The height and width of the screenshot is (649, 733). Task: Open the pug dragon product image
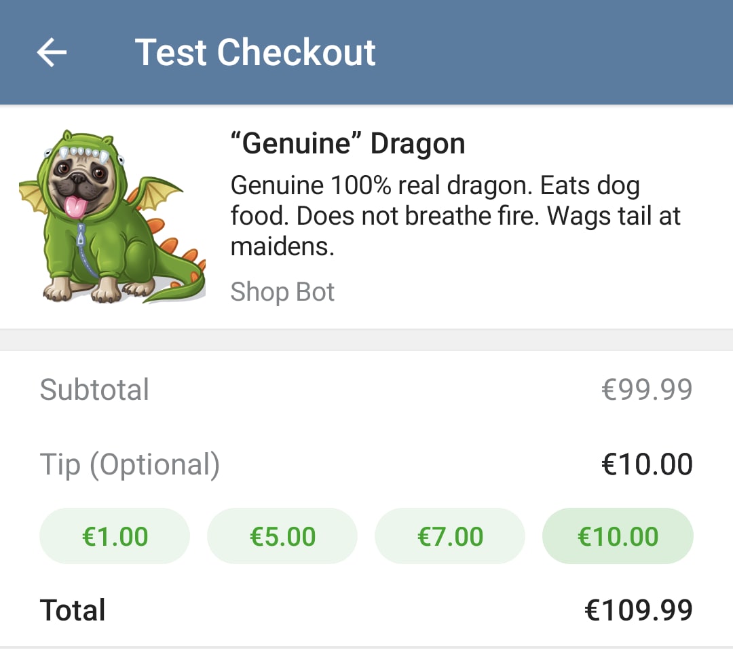tap(112, 216)
